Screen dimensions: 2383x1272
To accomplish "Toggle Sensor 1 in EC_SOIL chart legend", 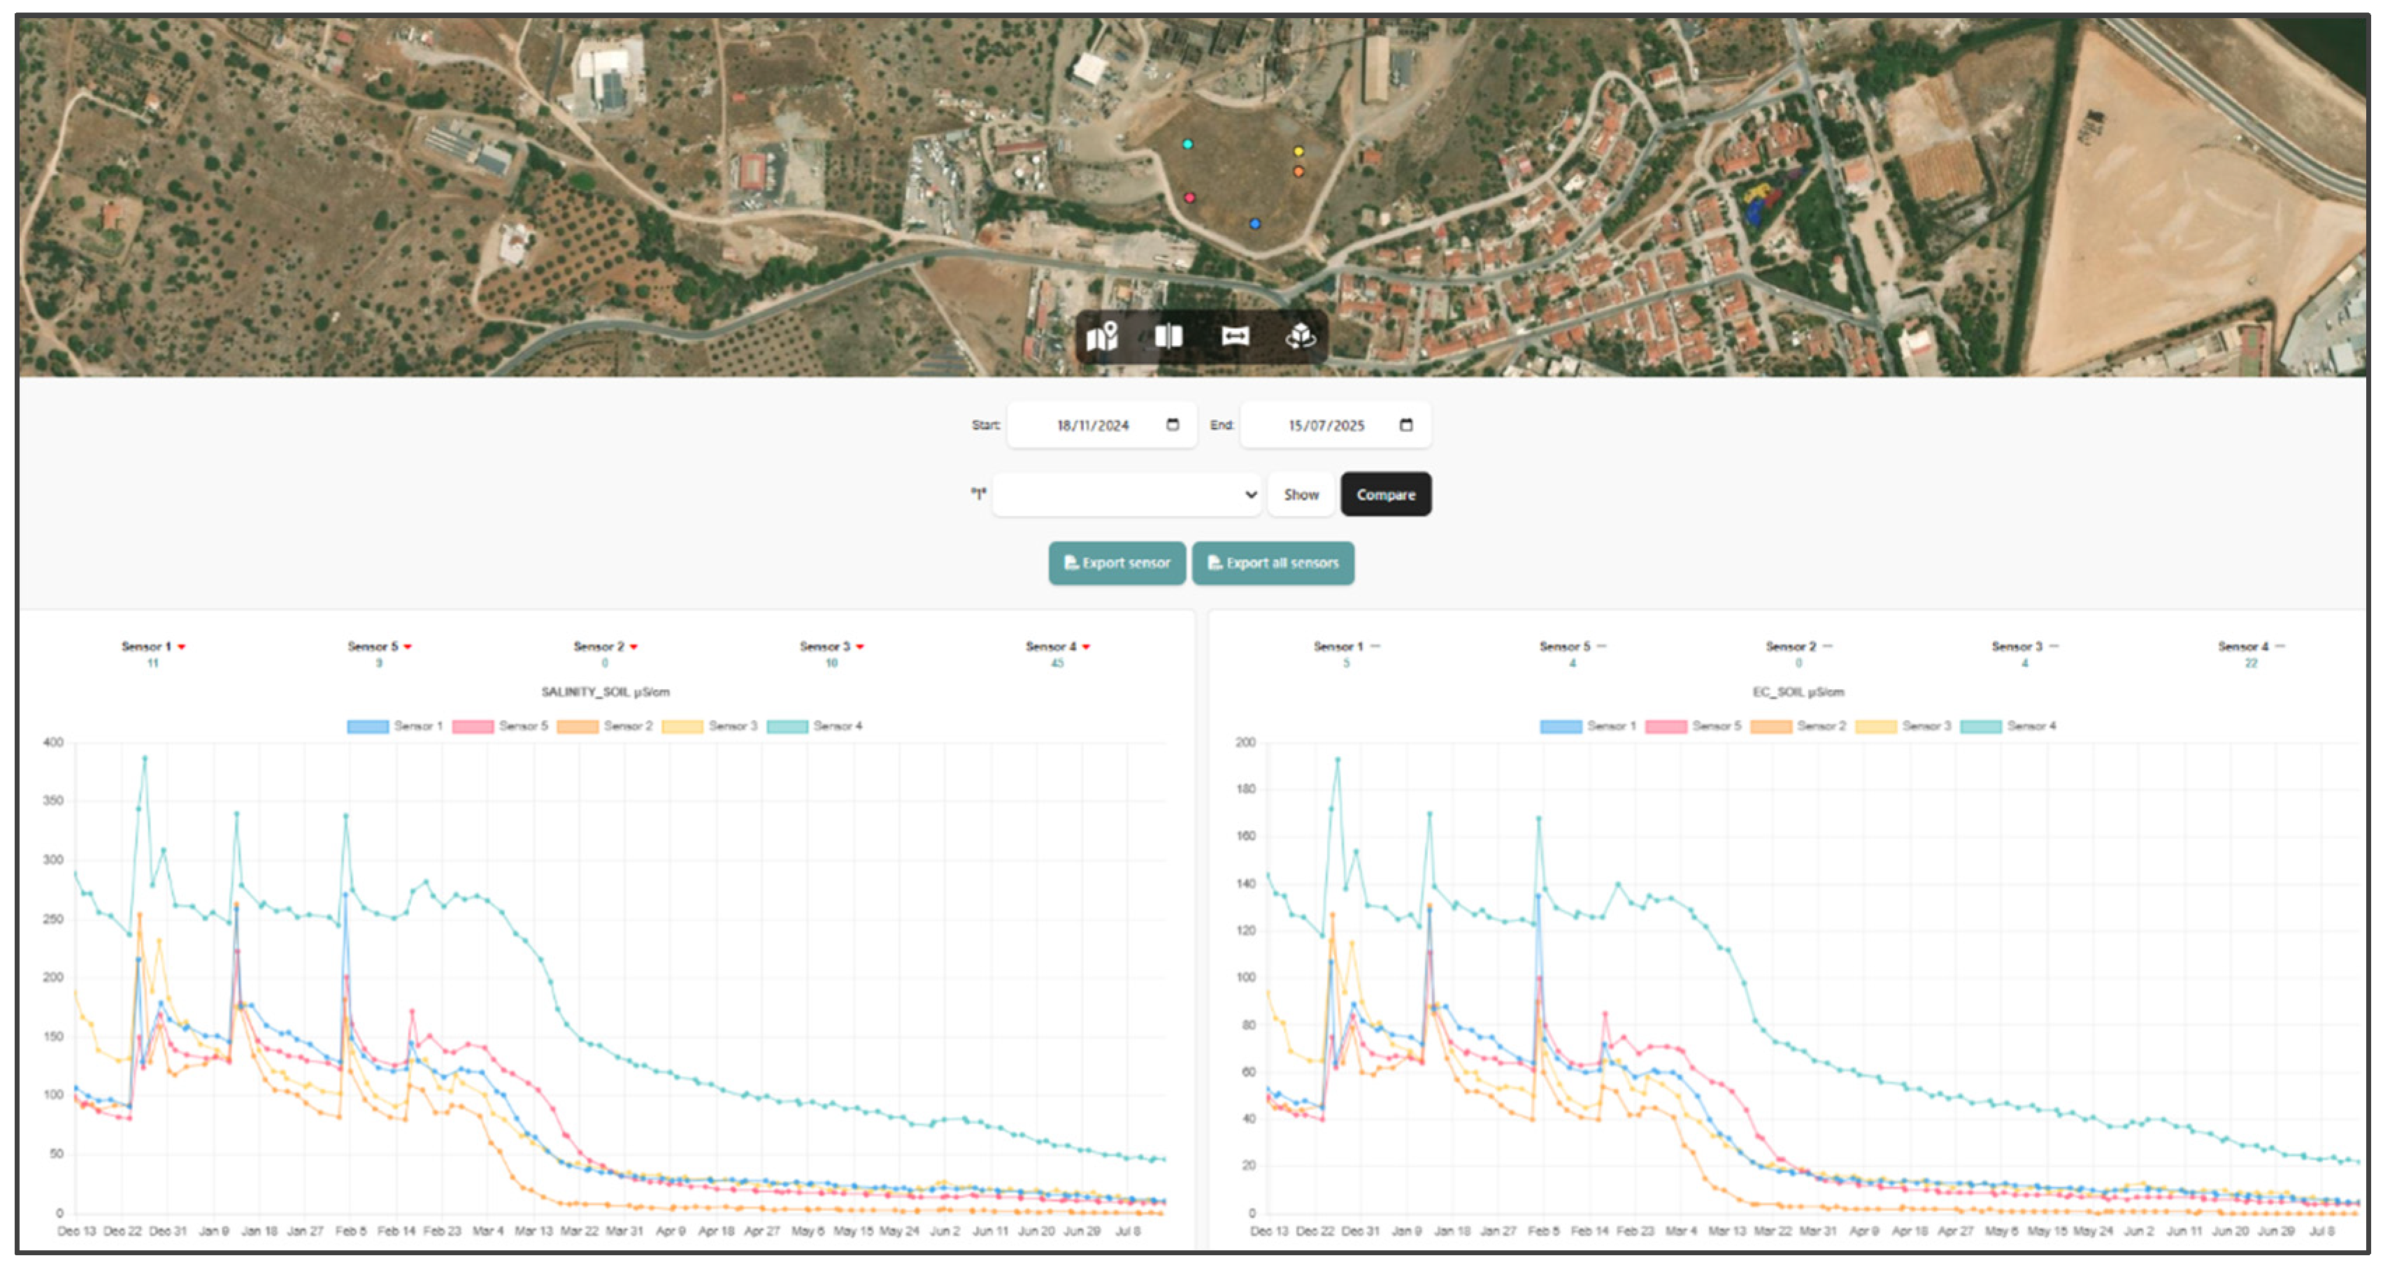I will [1587, 727].
